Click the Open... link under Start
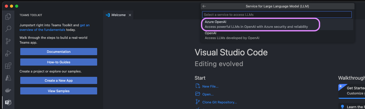365x109 pixels. pos(208,94)
